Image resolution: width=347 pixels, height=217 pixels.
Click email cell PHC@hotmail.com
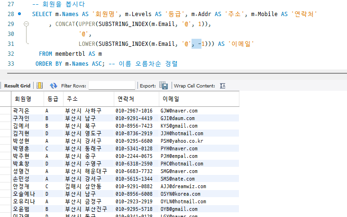coord(199,164)
